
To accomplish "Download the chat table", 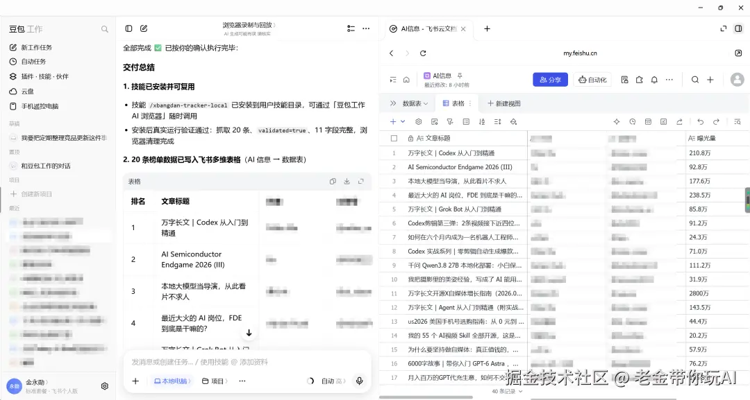I will click(347, 182).
